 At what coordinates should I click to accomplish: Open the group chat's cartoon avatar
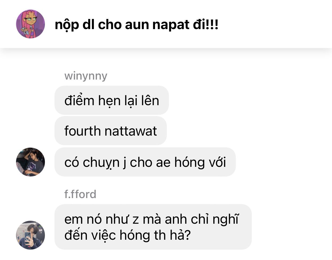click(30, 24)
